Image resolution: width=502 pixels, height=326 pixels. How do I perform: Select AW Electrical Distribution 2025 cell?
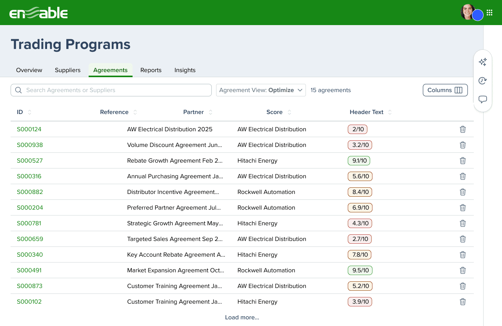point(170,129)
